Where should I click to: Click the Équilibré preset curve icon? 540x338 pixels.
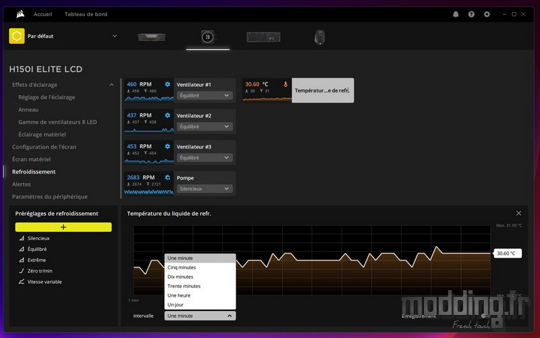(22, 249)
